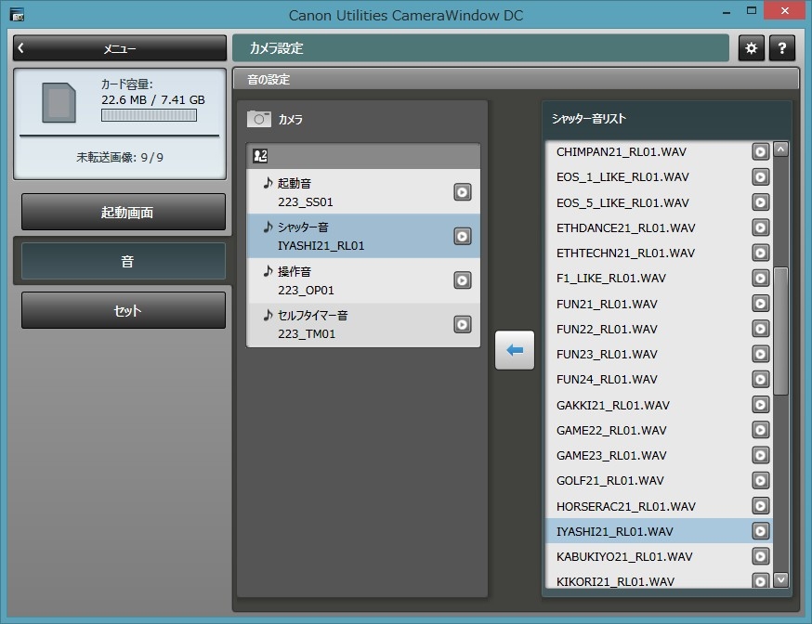Image resolution: width=812 pixels, height=624 pixels.
Task: Select CHIMPAN21_RL01.WAV in shutter sound list
Action: pyautogui.click(x=659, y=151)
